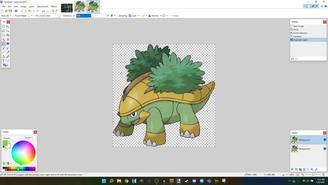
Task: Open the File menu
Action: 4,7
